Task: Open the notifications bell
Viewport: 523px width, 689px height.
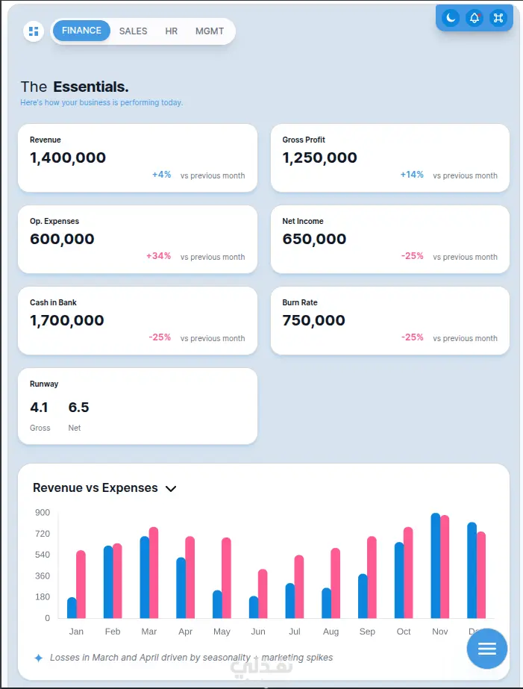Action: point(475,18)
